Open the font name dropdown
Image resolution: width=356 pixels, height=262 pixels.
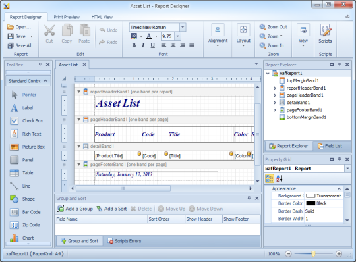pos(183,27)
